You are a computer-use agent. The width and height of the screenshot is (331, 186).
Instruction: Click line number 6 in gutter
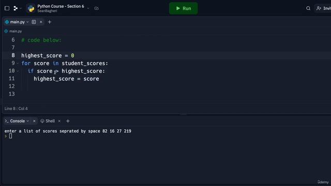[x=13, y=40]
